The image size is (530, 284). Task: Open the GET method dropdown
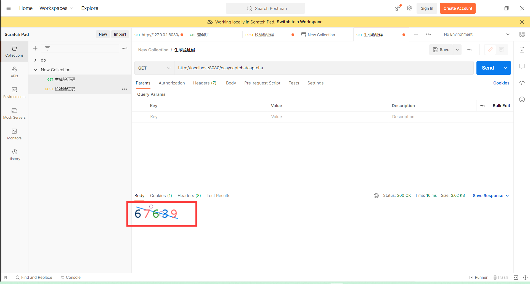[154, 68]
